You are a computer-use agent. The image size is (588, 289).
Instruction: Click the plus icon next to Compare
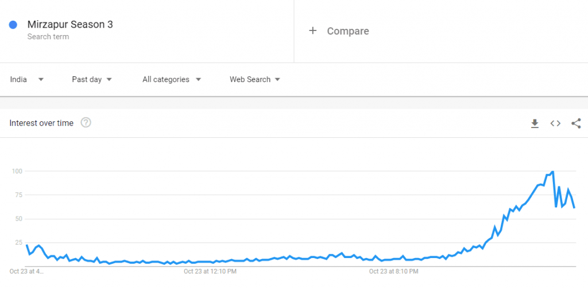[313, 31]
